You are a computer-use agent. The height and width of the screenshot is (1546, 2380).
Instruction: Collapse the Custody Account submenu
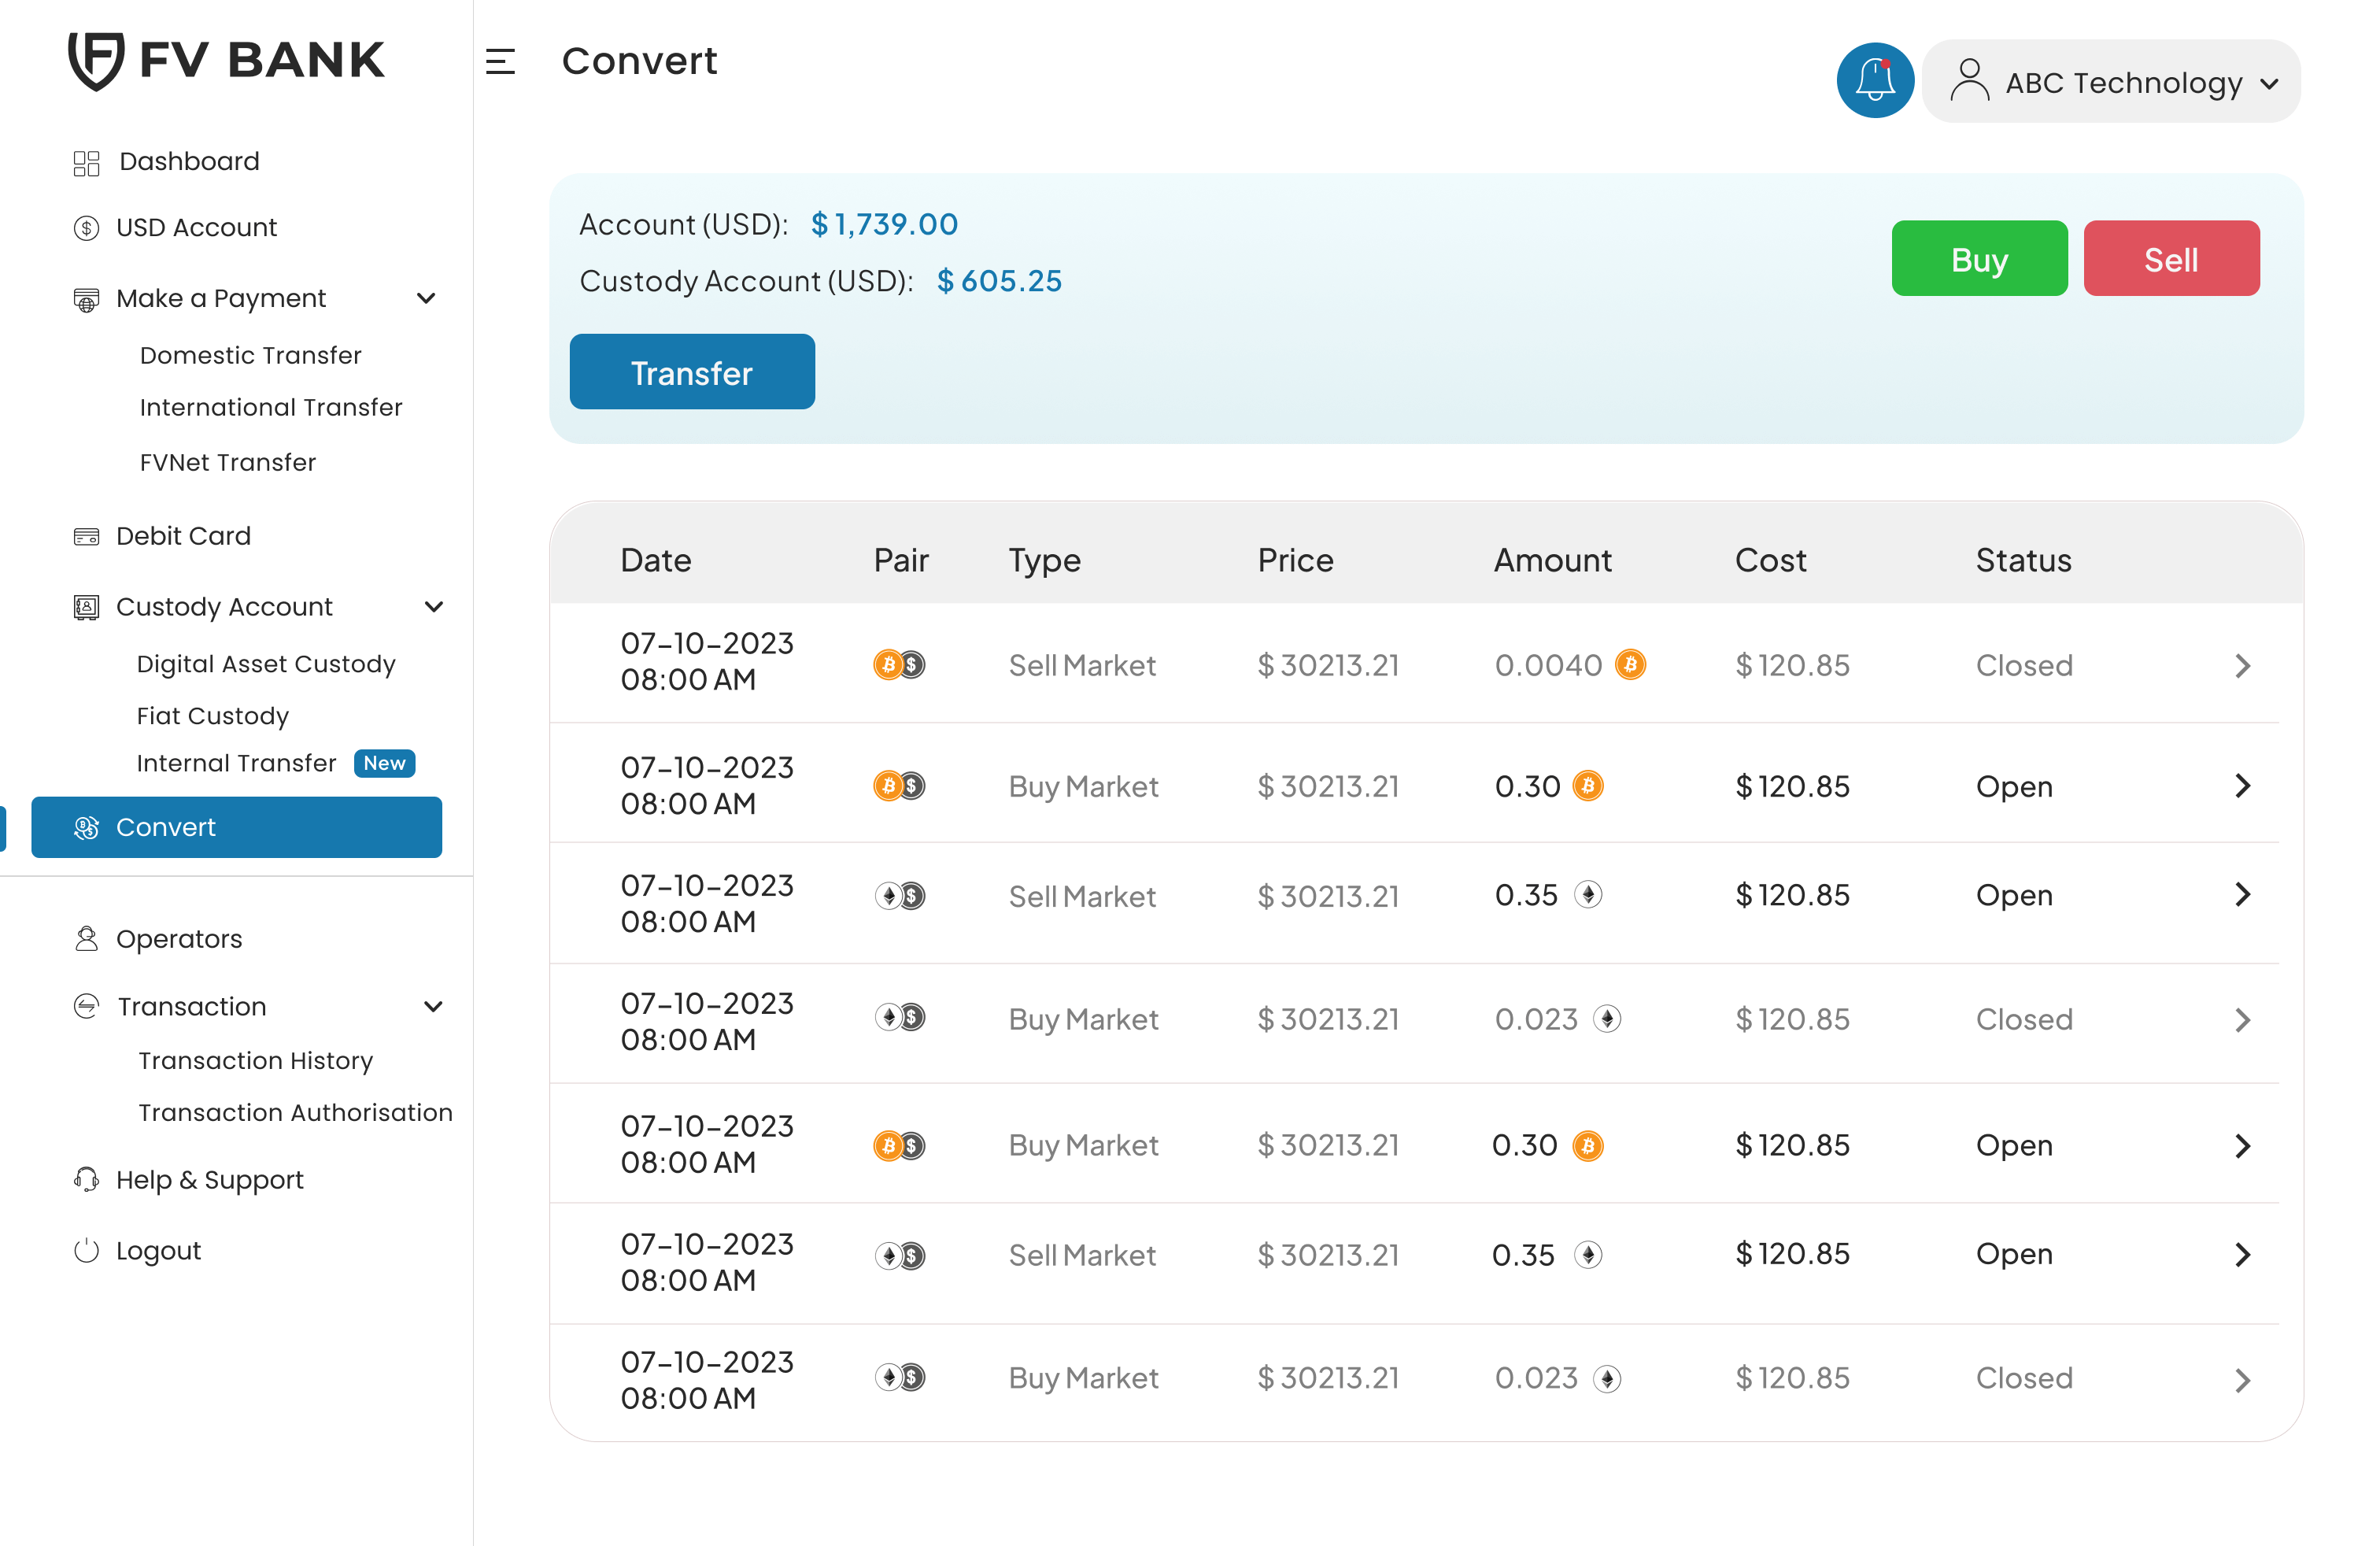point(433,607)
